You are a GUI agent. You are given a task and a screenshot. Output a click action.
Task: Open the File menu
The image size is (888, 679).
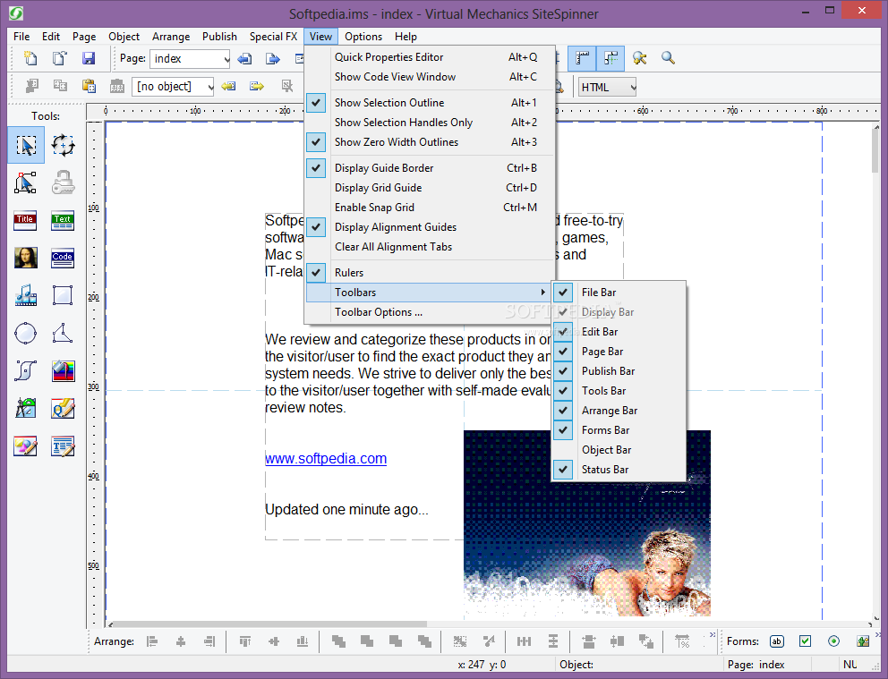tap(21, 36)
